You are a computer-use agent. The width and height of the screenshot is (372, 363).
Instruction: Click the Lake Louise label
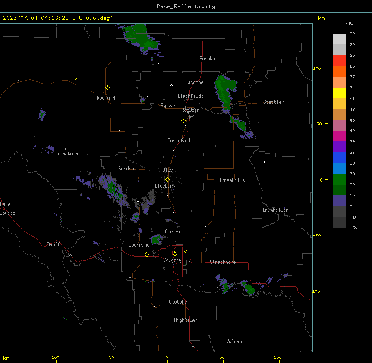pyautogui.click(x=8, y=209)
